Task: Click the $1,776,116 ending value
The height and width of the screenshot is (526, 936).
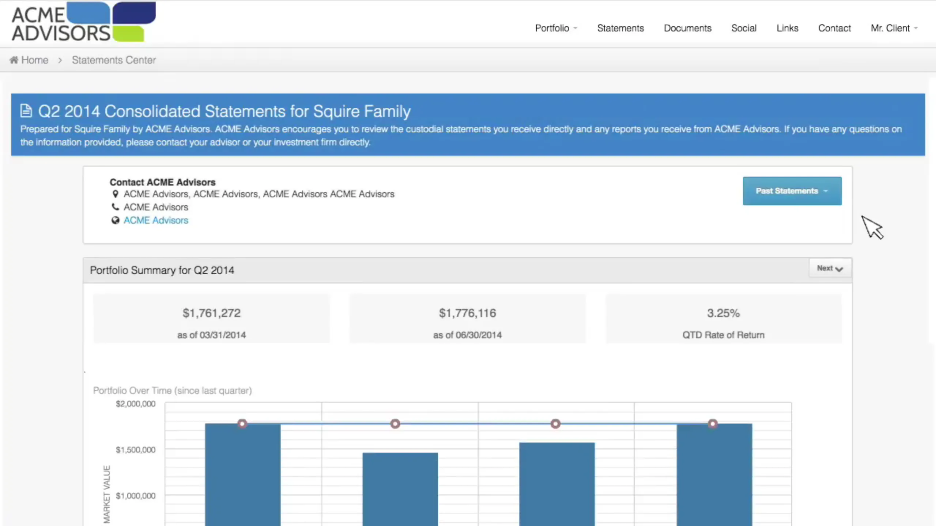Action: [468, 313]
